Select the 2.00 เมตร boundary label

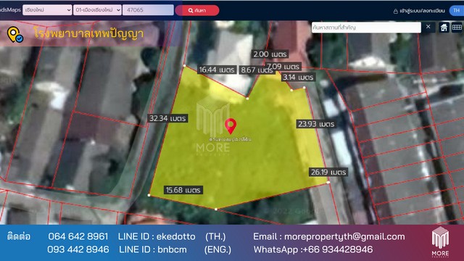click(x=270, y=54)
